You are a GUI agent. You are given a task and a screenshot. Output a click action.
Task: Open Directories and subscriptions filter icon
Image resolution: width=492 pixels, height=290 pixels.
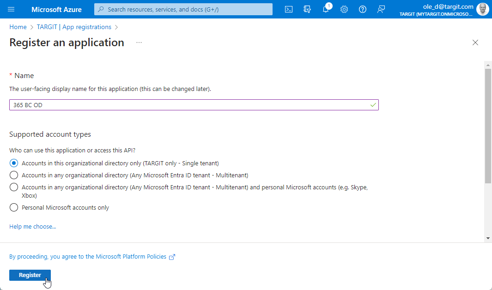(307, 9)
